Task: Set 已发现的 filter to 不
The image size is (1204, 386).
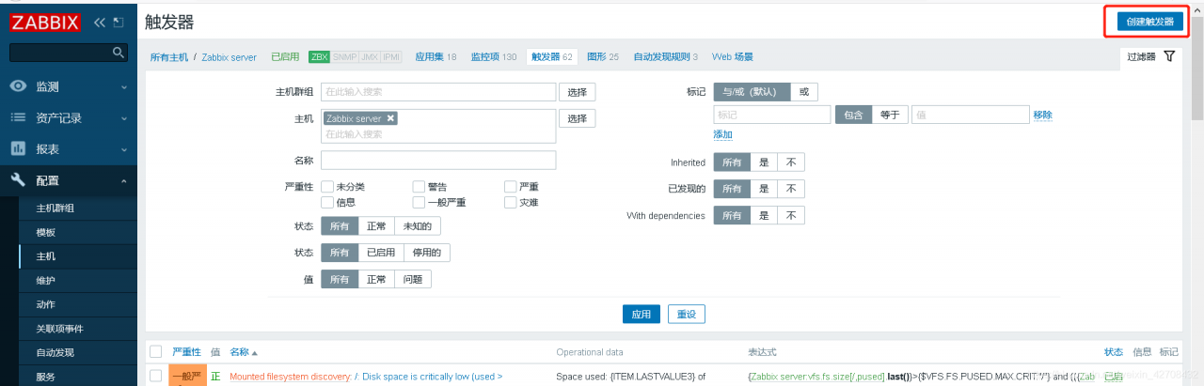Action: [x=791, y=189]
